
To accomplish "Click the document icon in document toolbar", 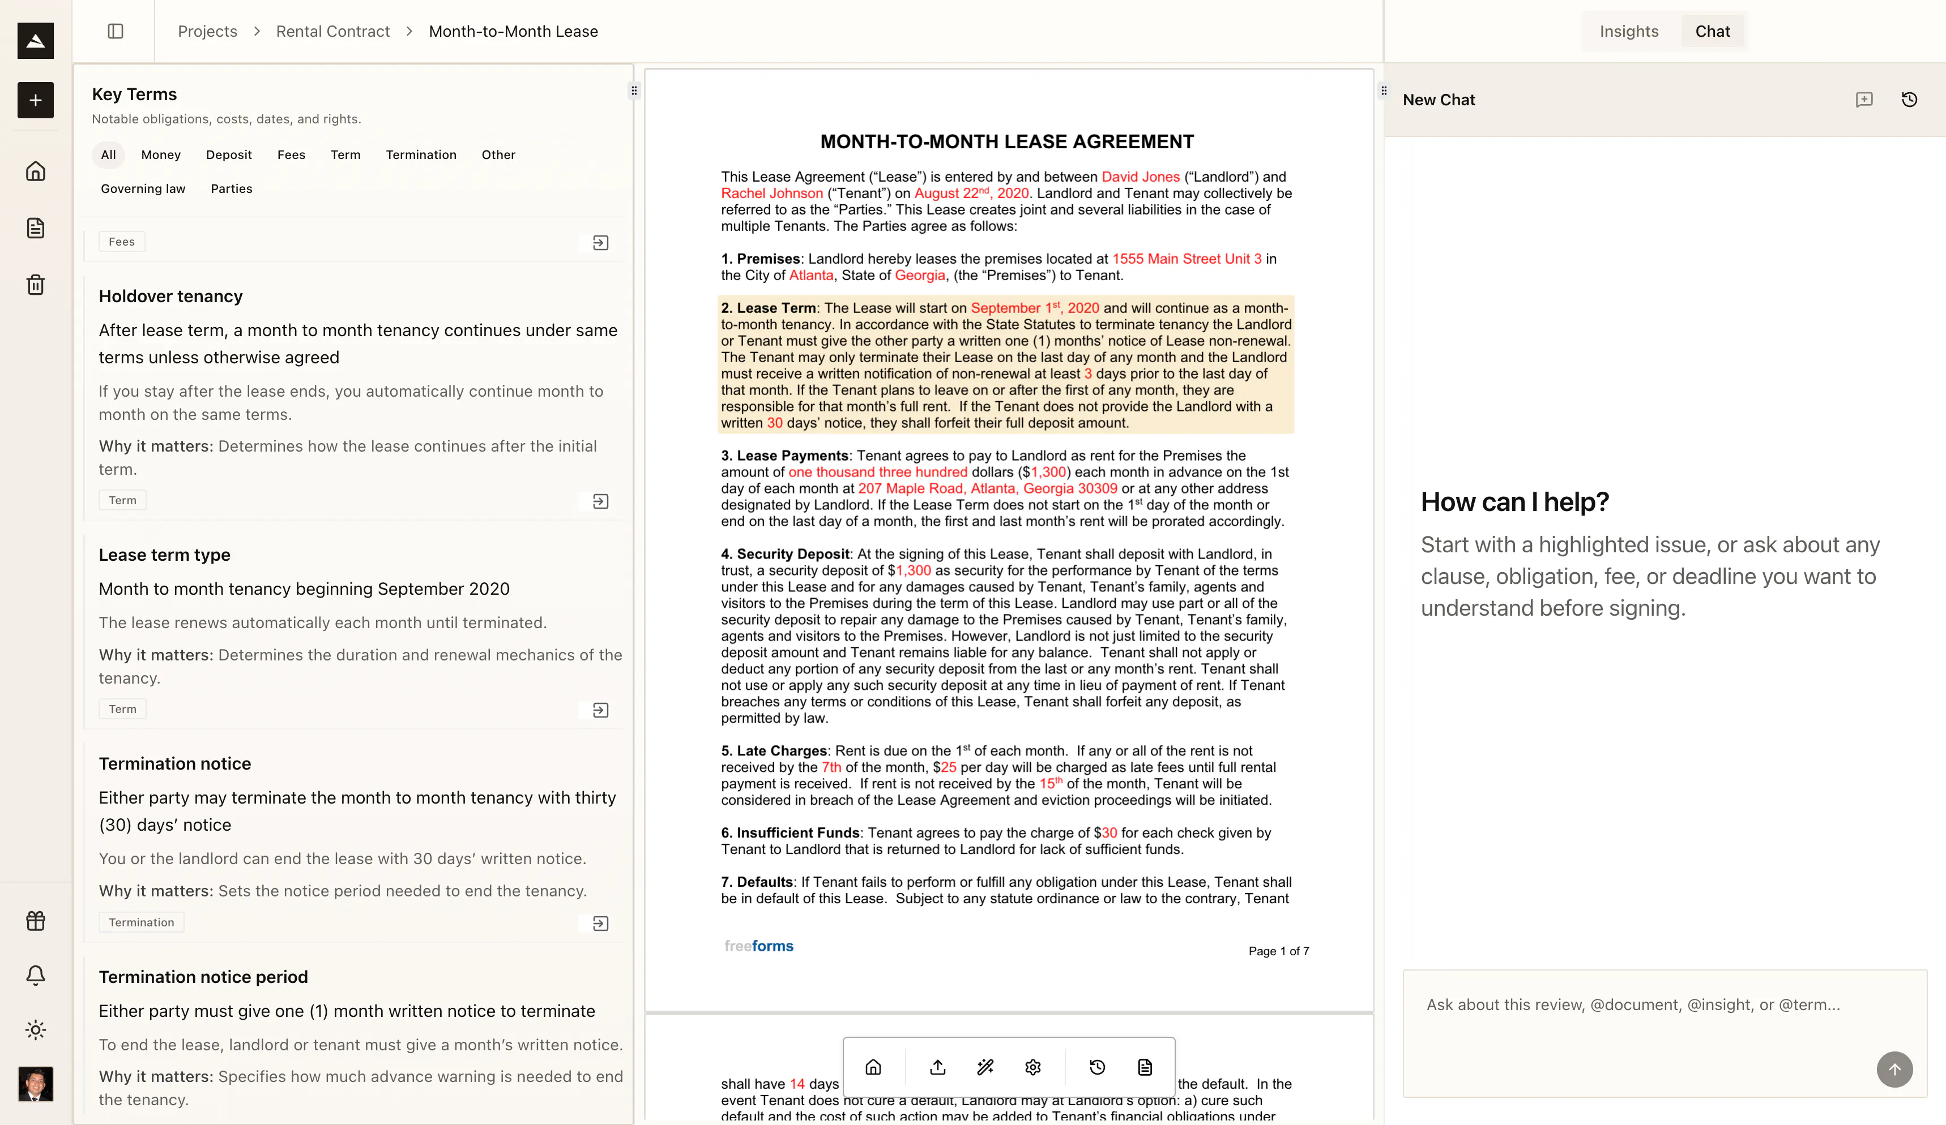I will tap(1145, 1067).
